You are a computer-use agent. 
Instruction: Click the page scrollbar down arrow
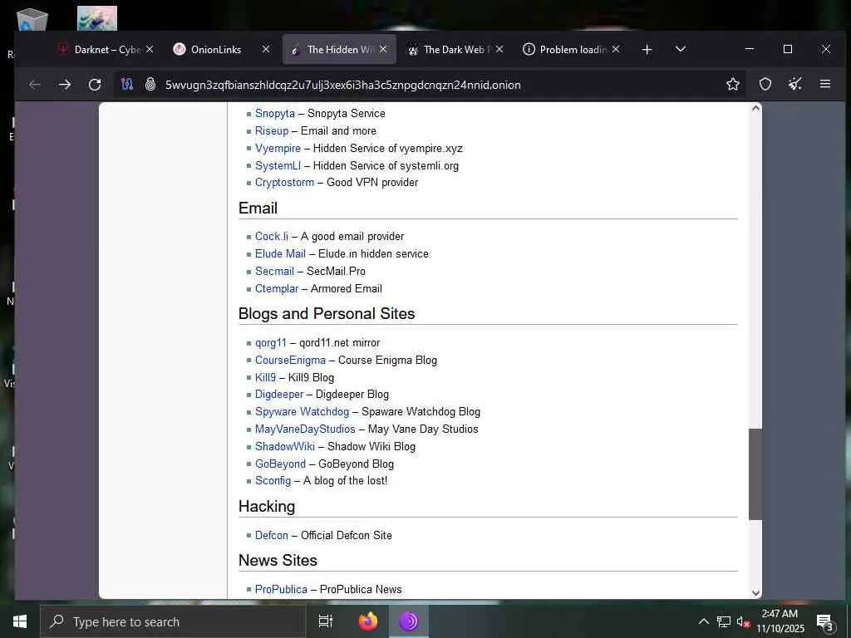click(755, 593)
